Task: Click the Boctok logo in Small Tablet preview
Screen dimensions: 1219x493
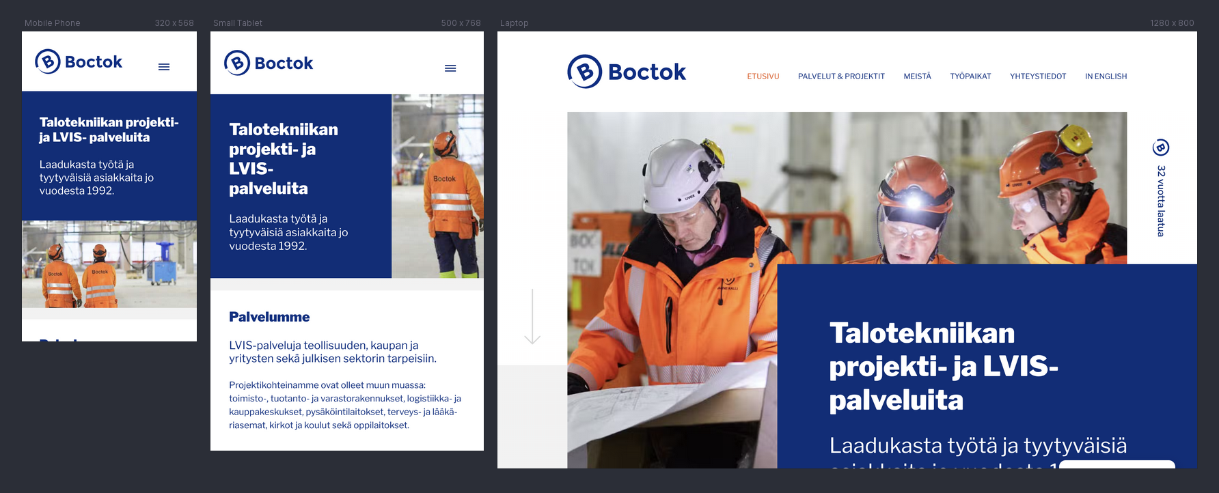Action: pos(269,64)
